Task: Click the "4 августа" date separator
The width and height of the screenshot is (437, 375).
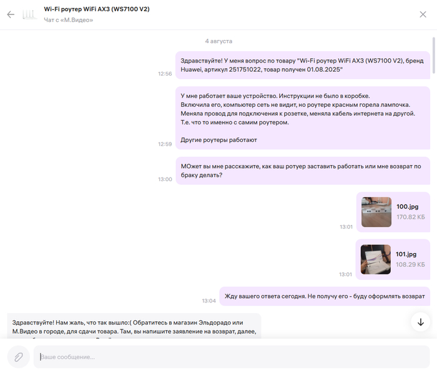Action: coord(218,41)
